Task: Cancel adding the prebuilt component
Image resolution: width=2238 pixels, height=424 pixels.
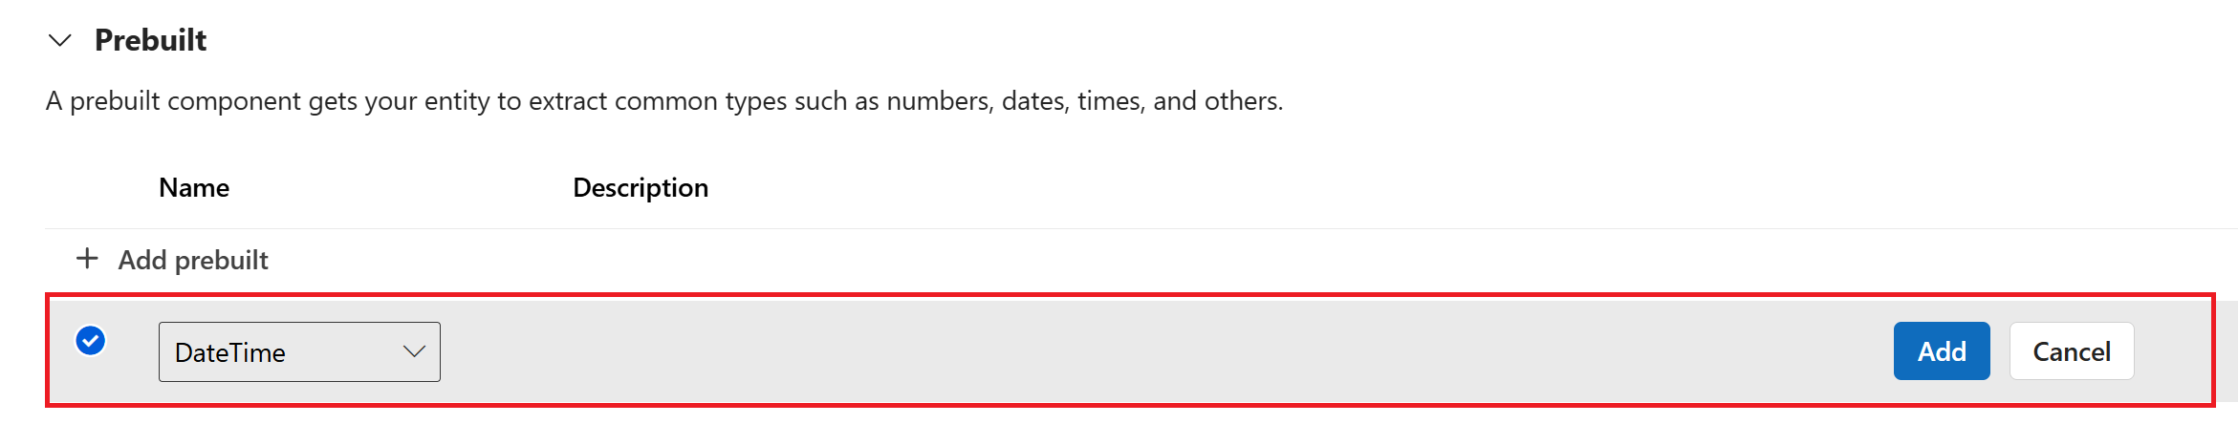Action: (x=2071, y=351)
